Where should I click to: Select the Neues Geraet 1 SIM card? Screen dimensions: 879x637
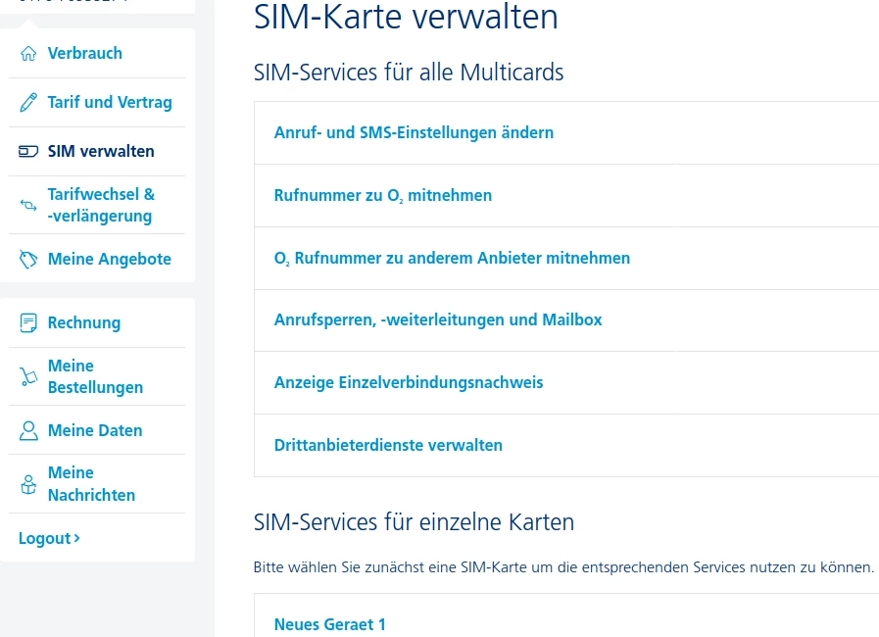(x=330, y=624)
